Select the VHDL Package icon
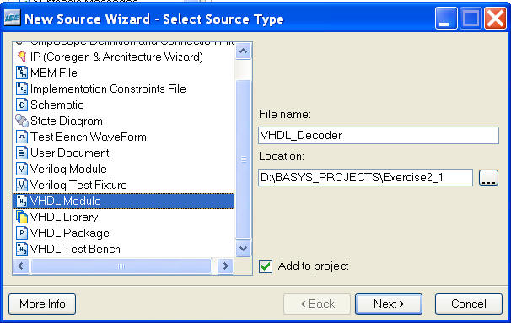Viewport: 511px width, 323px height. [22, 233]
